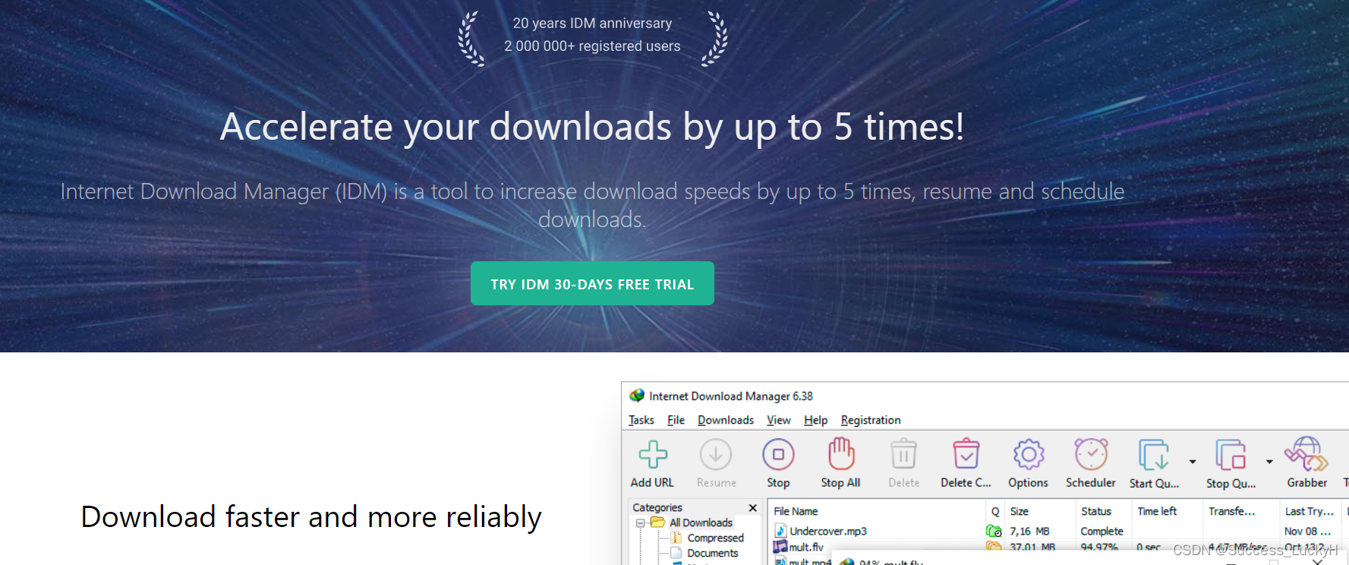Click the Accelerate your downloads headline
Screen dimensions: 1349x565
pos(592,126)
